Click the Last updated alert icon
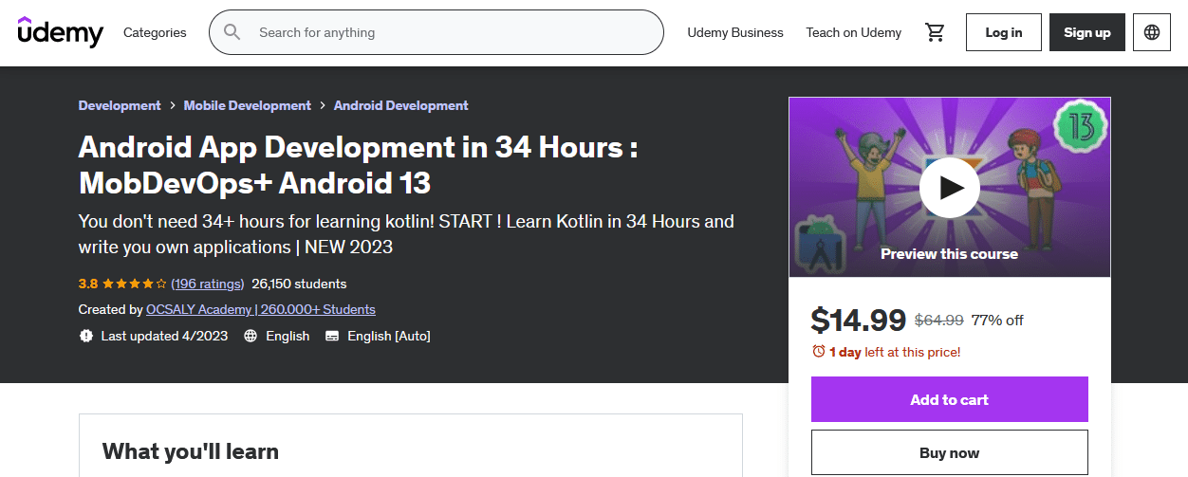 86,336
